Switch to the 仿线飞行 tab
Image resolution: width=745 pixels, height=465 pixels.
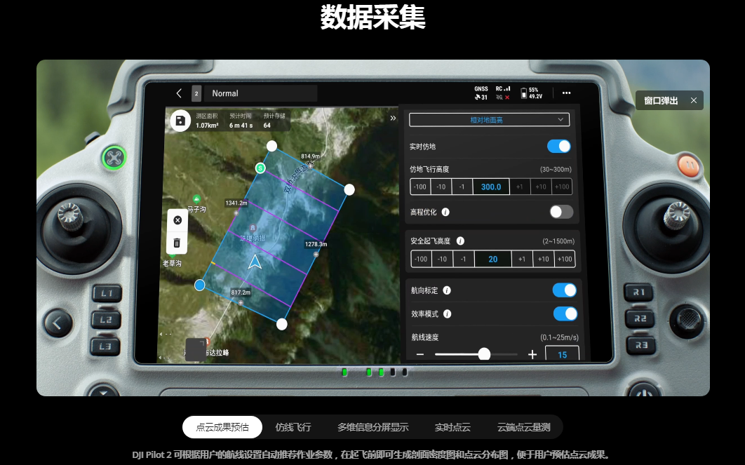[293, 427]
